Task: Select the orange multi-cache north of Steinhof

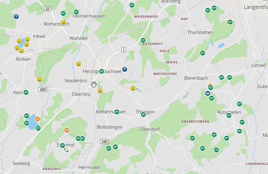Action: 67,130
